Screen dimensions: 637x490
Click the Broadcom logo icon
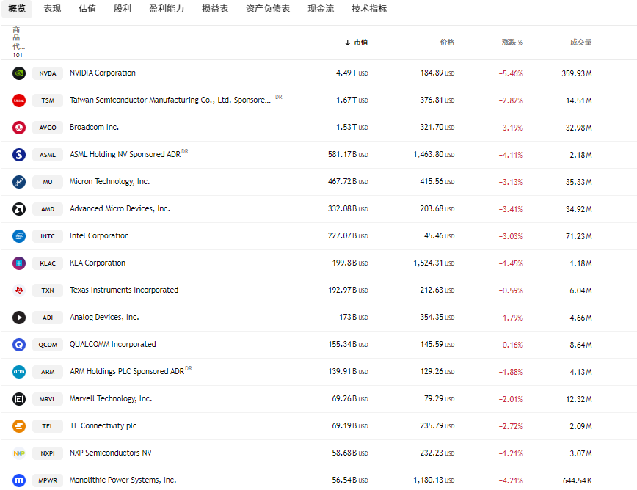pyautogui.click(x=19, y=128)
